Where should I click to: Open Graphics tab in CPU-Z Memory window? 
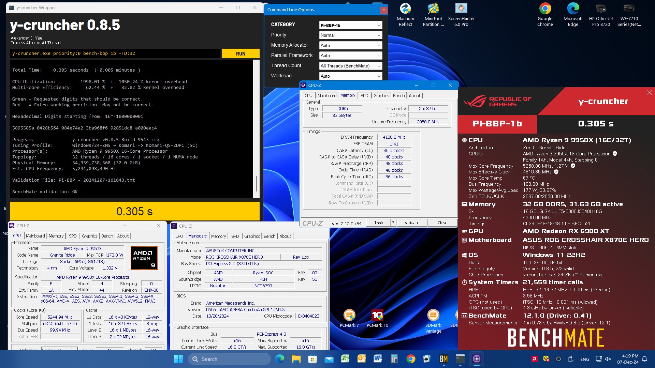pyautogui.click(x=381, y=96)
